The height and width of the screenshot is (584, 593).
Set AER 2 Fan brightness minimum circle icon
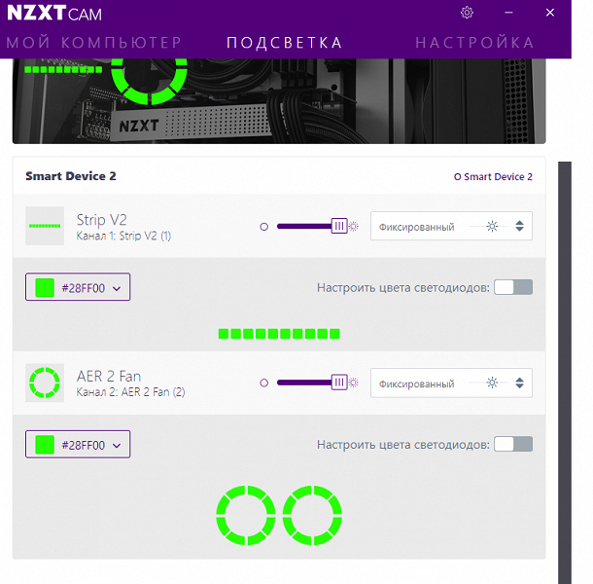tap(264, 383)
